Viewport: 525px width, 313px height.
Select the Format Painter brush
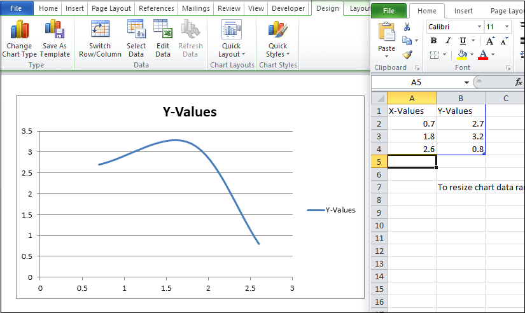coord(407,54)
